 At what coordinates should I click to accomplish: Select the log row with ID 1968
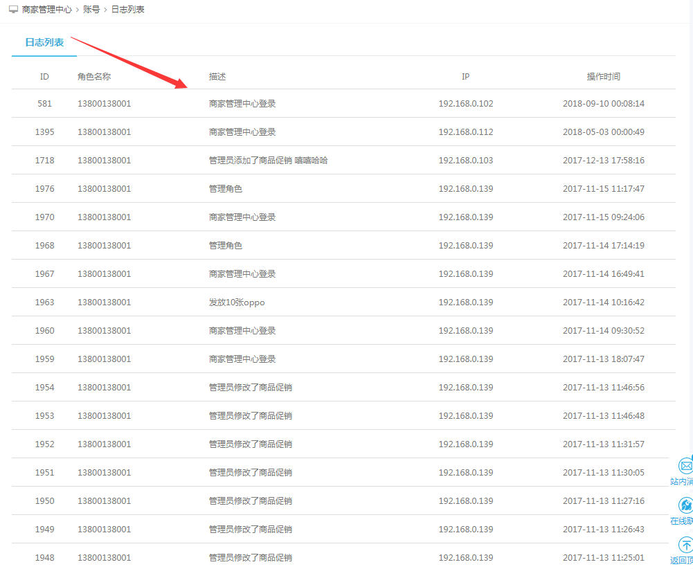(x=44, y=246)
